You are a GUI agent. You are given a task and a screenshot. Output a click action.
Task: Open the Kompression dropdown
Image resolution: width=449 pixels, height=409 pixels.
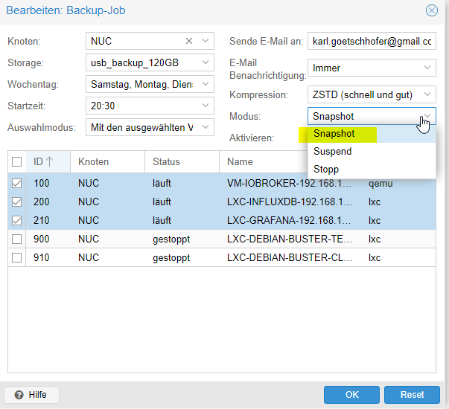tap(427, 94)
